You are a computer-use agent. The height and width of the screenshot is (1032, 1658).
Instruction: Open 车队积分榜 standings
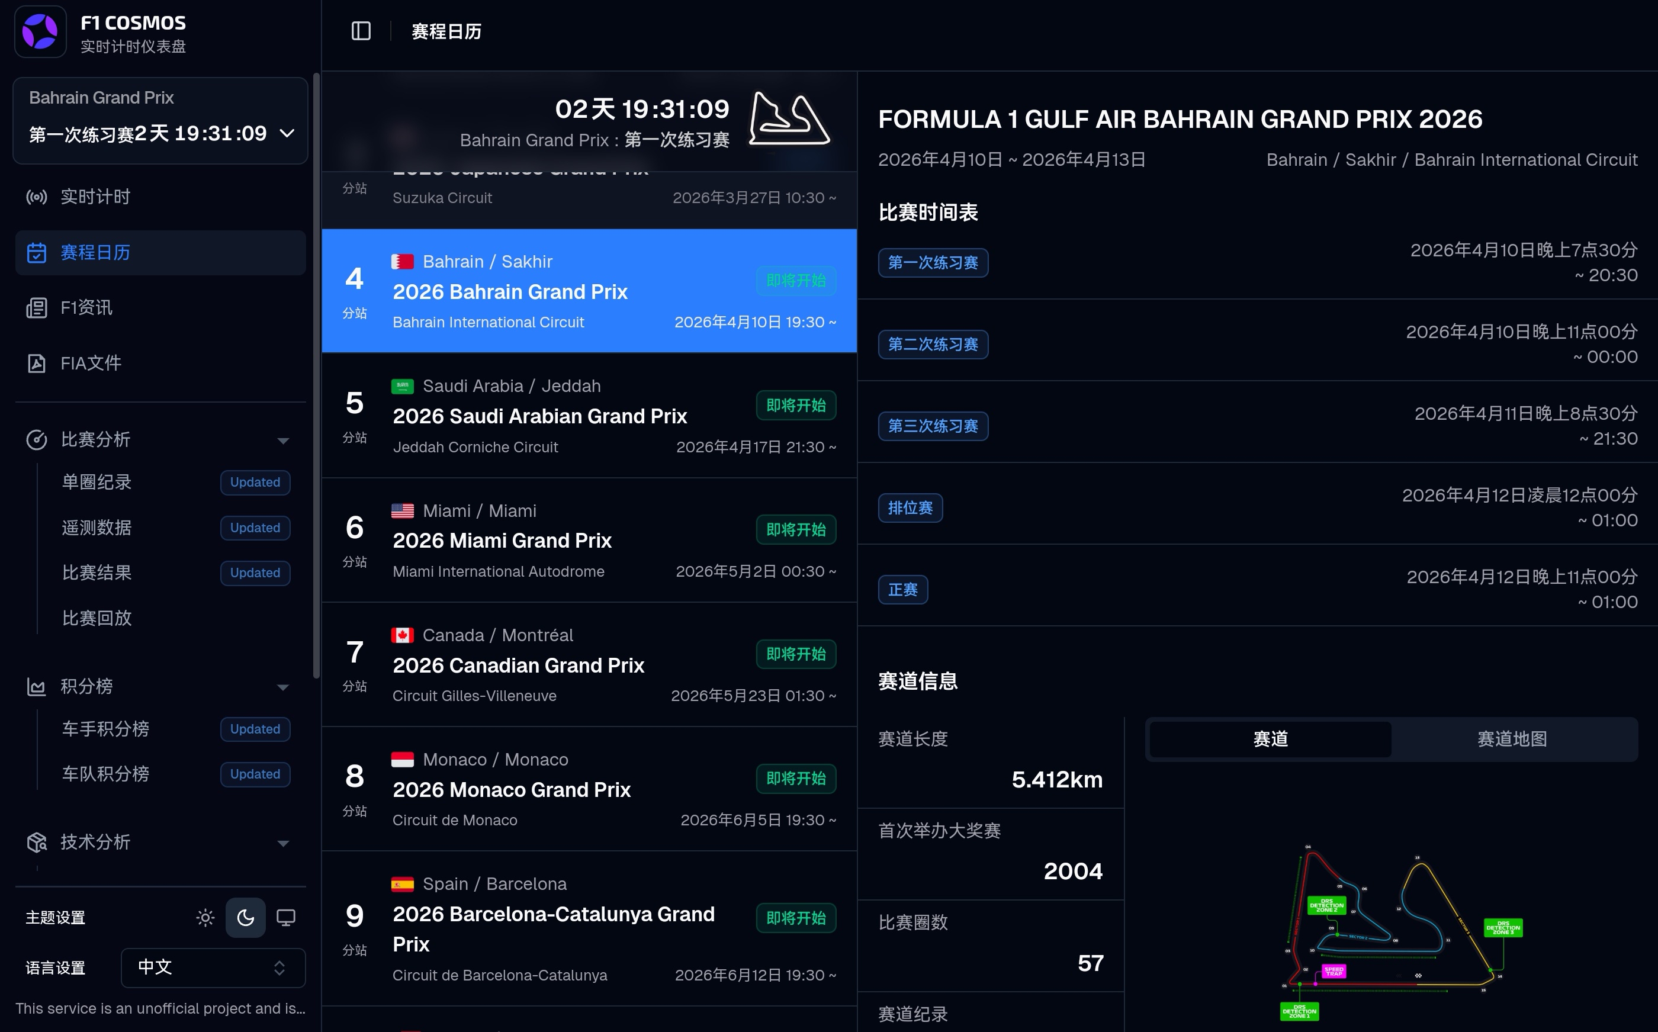106,774
